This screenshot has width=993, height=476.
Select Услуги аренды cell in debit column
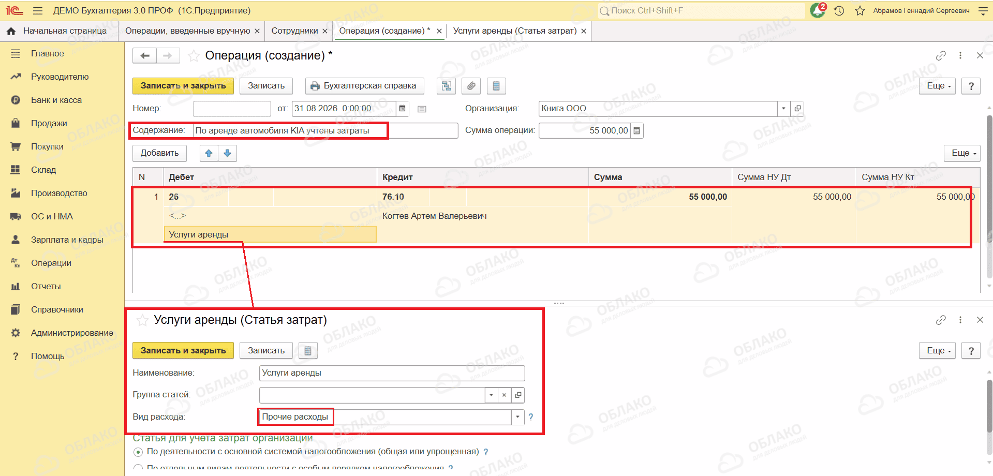(x=270, y=234)
